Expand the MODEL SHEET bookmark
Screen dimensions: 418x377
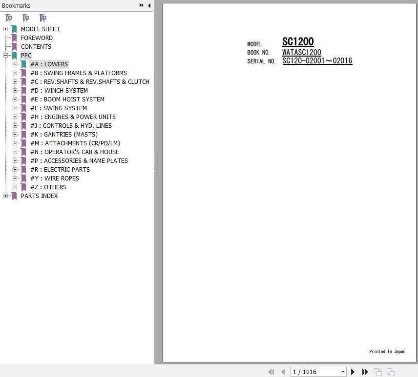point(5,29)
